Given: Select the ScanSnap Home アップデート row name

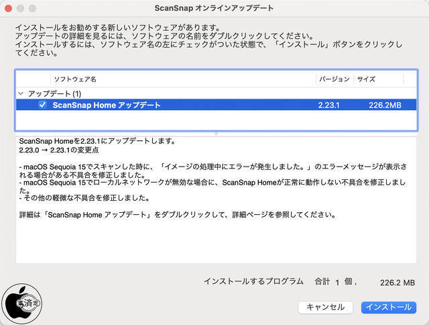Looking at the screenshot, I should (107, 105).
